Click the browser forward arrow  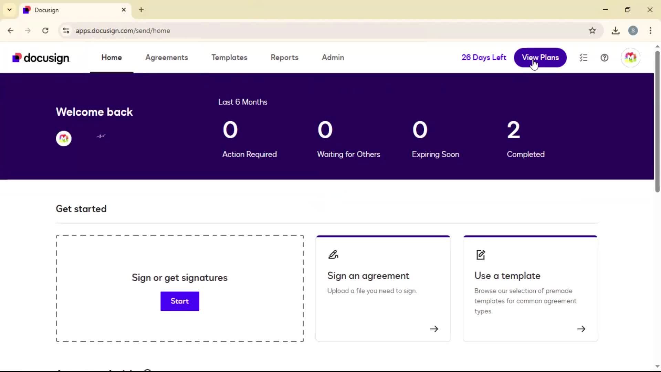28,31
